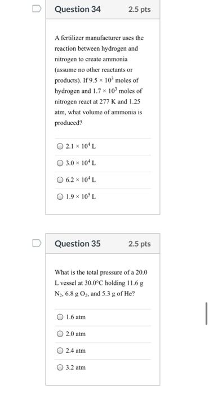This screenshot has height=394, width=209.
Task: Flag Question 34 for review
Action: tap(37, 9)
